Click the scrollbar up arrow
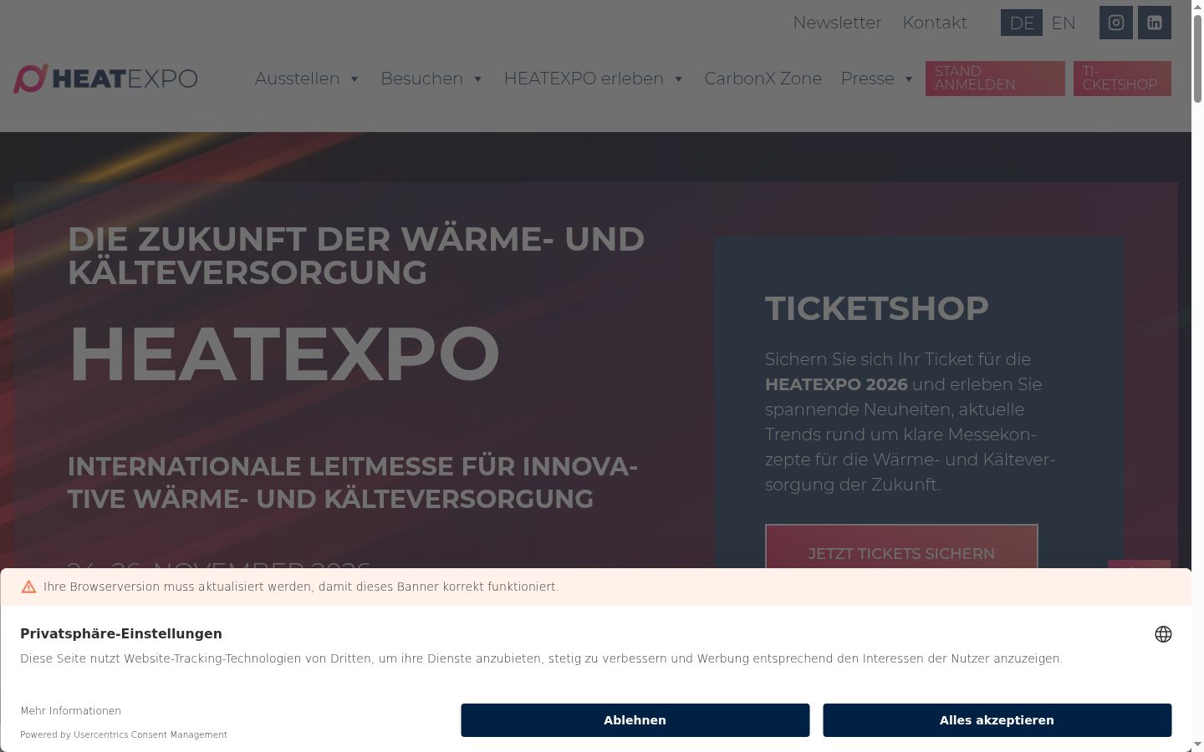The height and width of the screenshot is (752, 1204). click(x=1197, y=6)
